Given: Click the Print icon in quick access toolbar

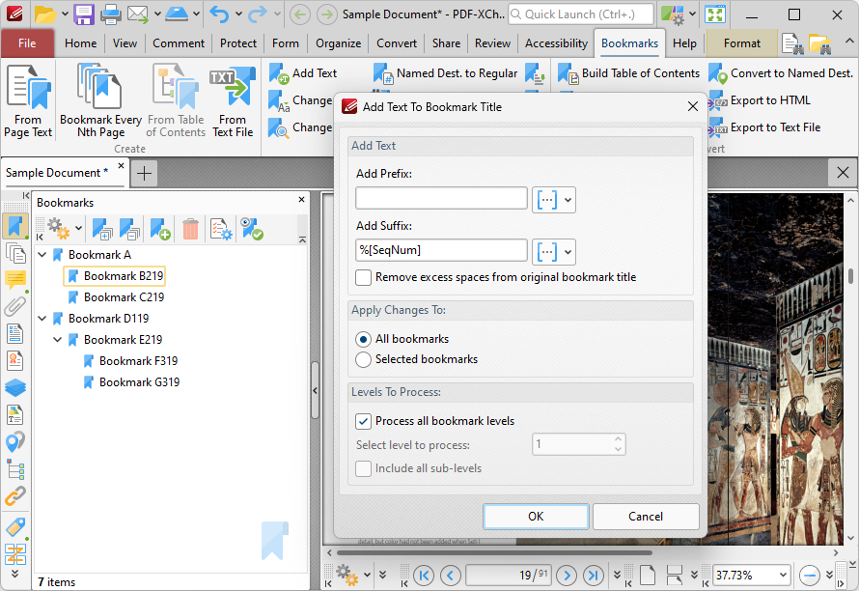Looking at the screenshot, I should (x=111, y=14).
